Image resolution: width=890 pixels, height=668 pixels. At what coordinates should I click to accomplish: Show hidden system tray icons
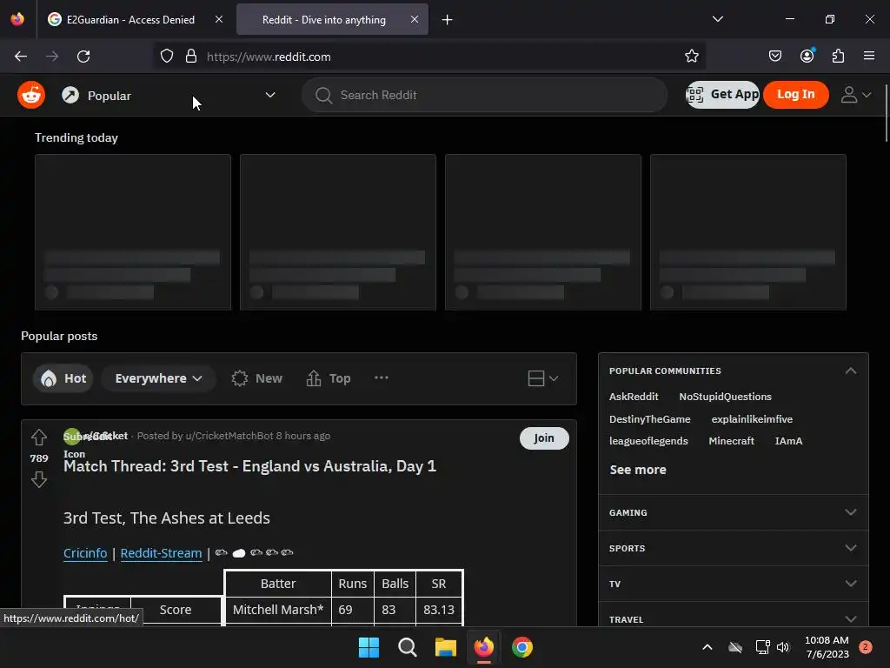tap(707, 647)
